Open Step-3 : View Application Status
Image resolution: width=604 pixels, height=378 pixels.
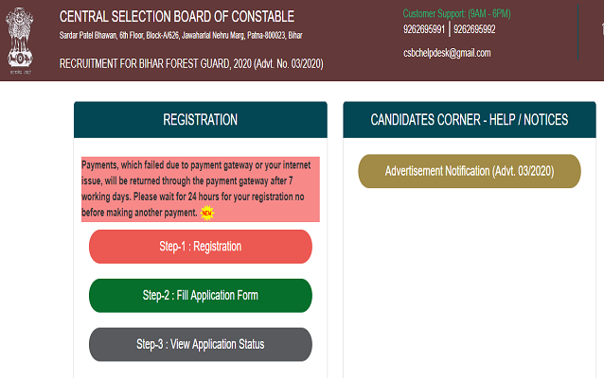(200, 344)
